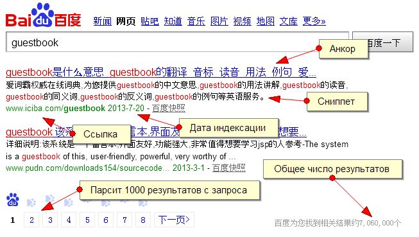Open the www.iciba.com/guestbook URL
Screen dimensions: 419x237
click(x=55, y=108)
